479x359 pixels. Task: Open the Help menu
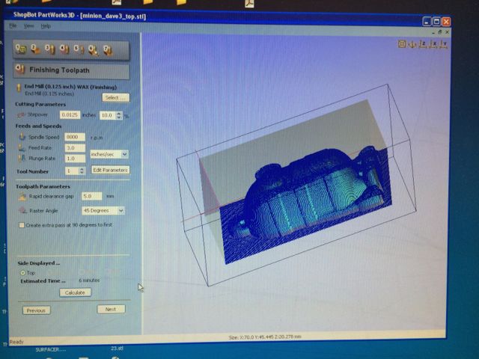(46, 26)
